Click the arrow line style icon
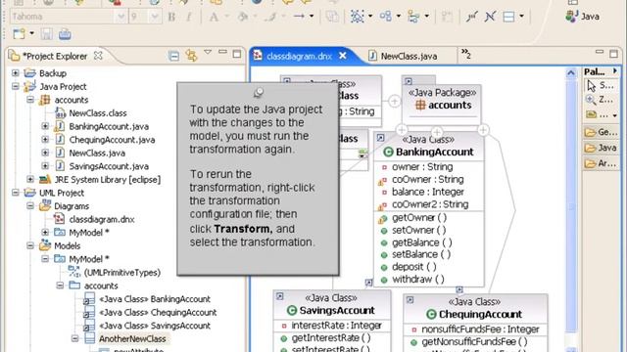This screenshot has height=352, width=627. point(299,17)
